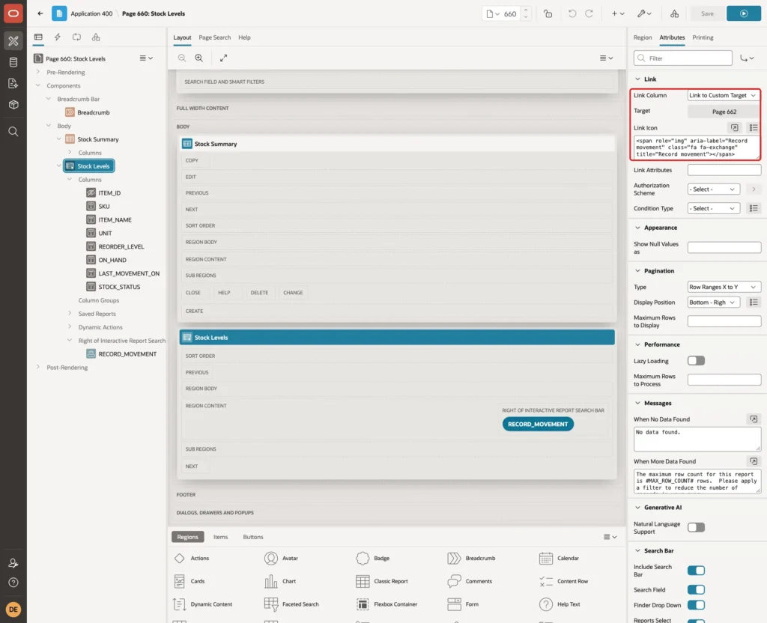Open list of values beside Link Icon

point(754,127)
